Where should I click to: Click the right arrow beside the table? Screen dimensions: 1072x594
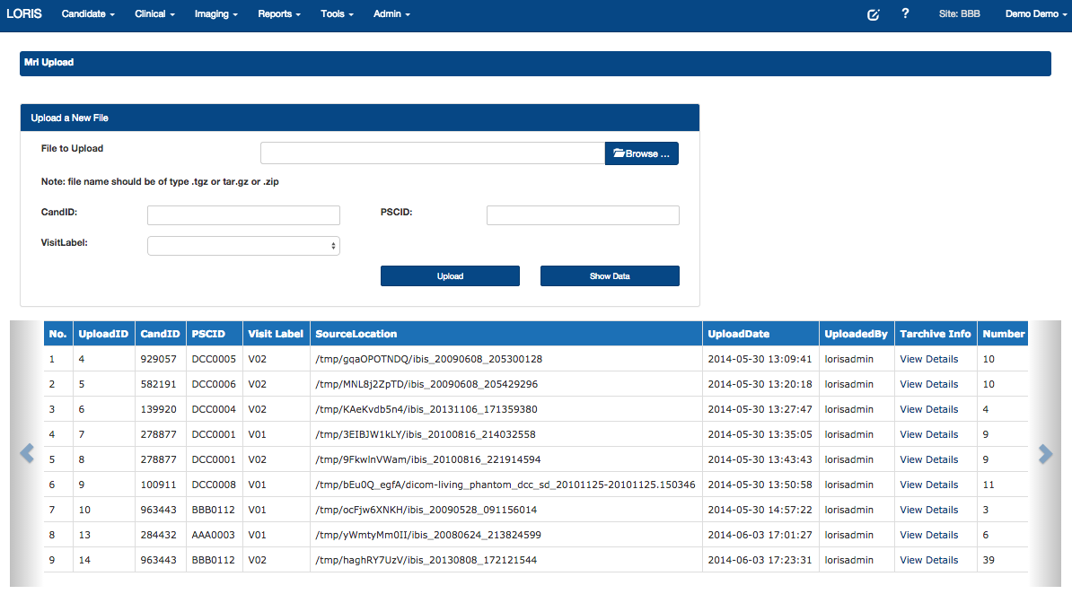(x=1045, y=454)
